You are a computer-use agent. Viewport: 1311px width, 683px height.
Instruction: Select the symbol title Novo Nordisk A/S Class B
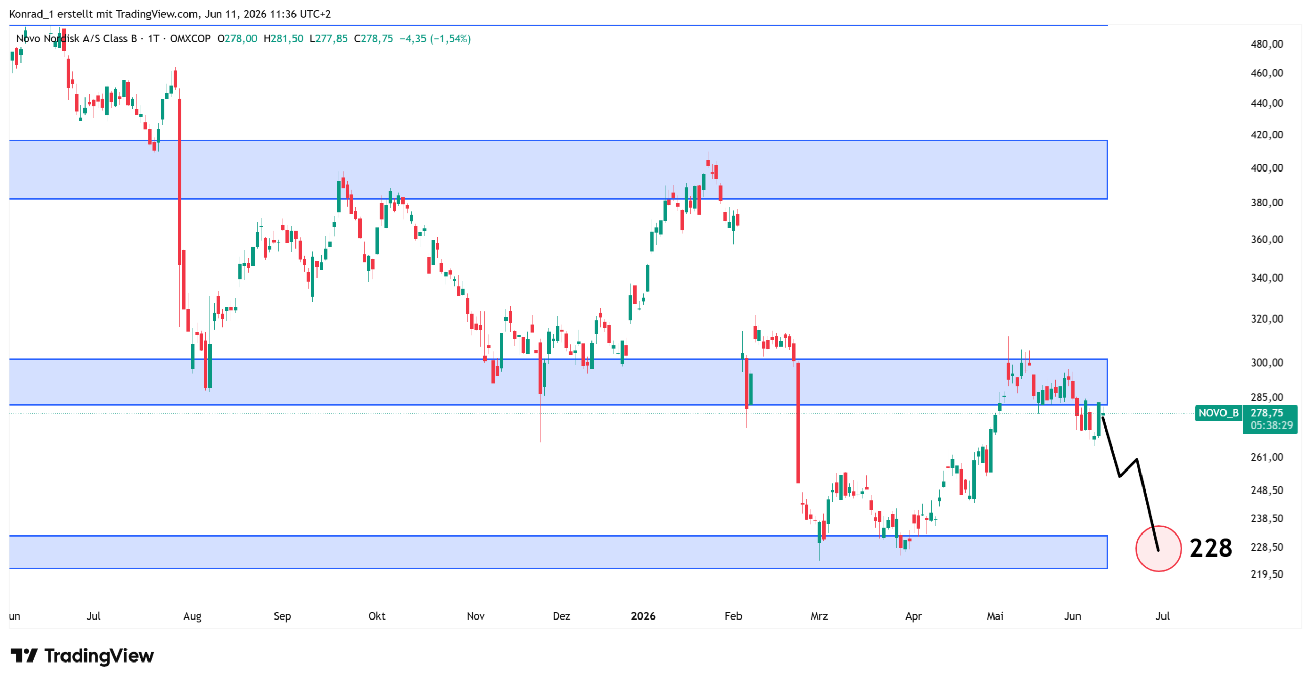77,39
